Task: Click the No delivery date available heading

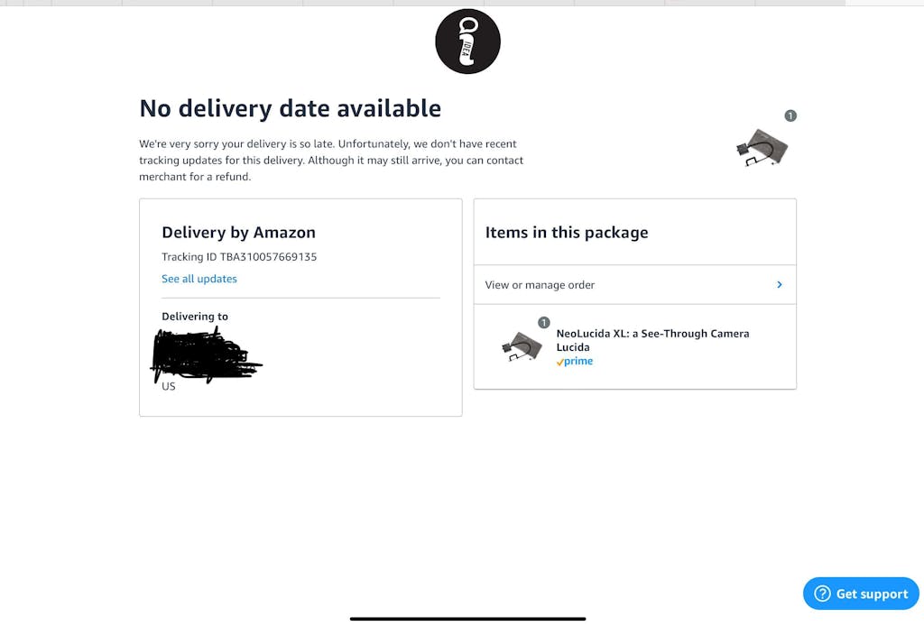Action: pyautogui.click(x=290, y=109)
